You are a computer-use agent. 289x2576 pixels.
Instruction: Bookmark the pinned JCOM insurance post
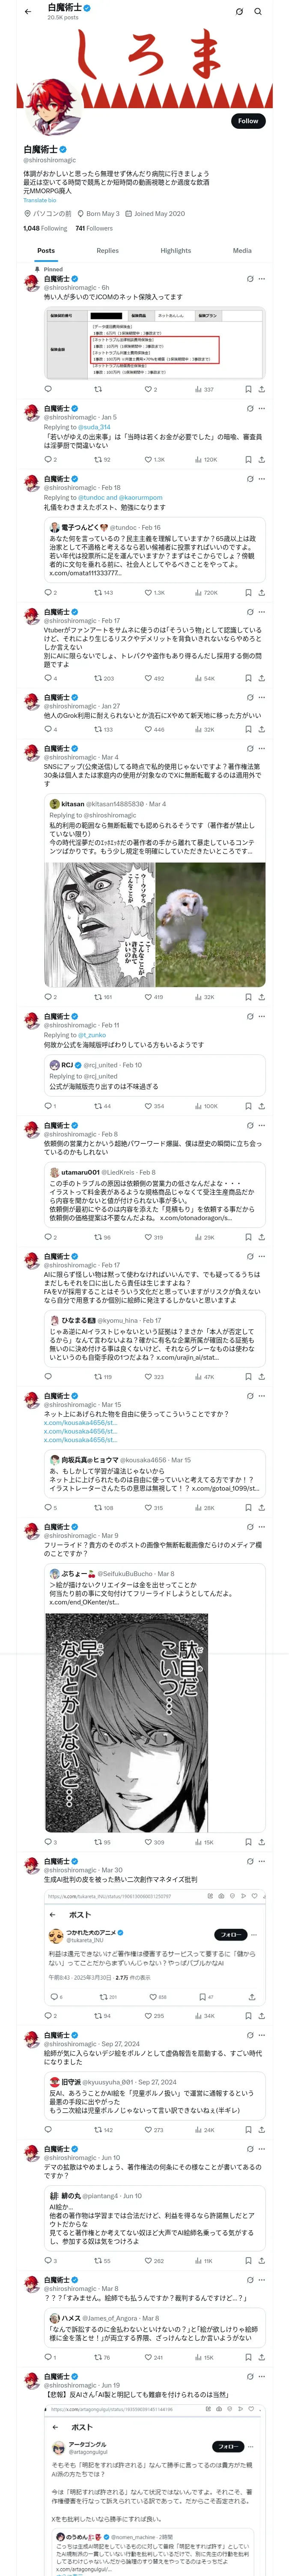click(x=248, y=389)
